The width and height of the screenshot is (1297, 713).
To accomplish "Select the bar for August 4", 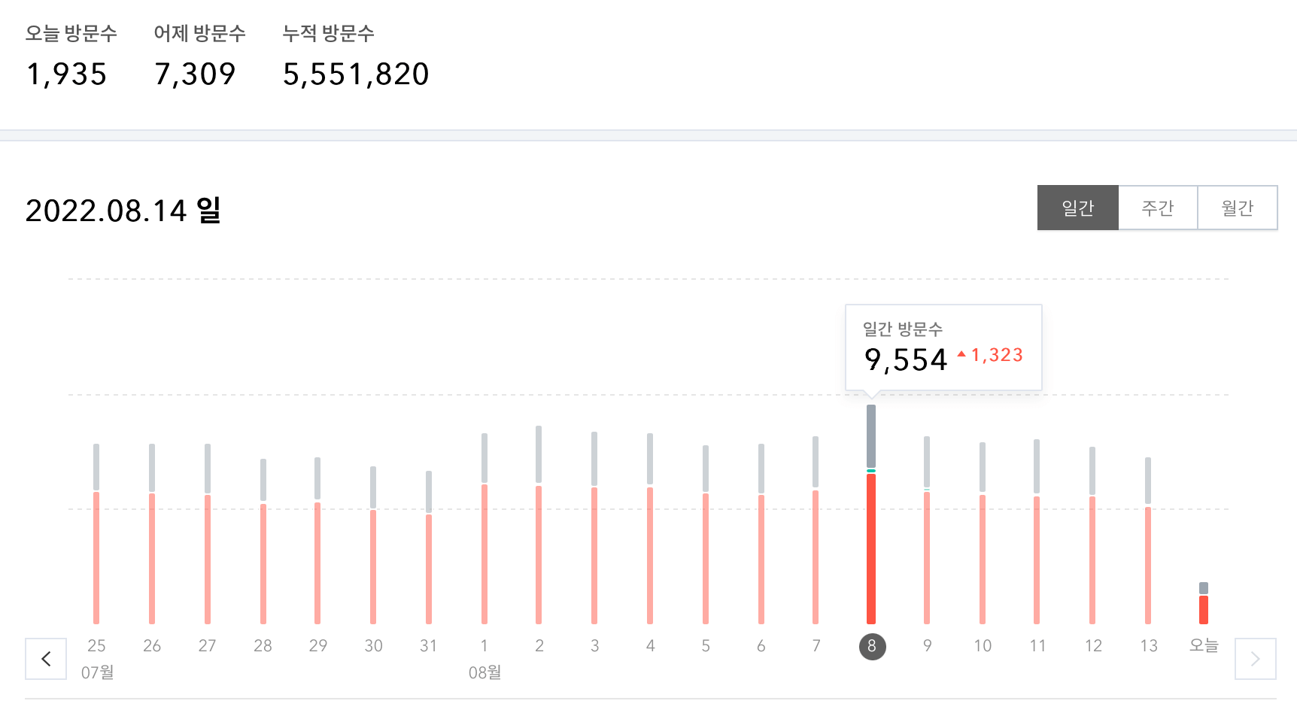I will tap(650, 529).
